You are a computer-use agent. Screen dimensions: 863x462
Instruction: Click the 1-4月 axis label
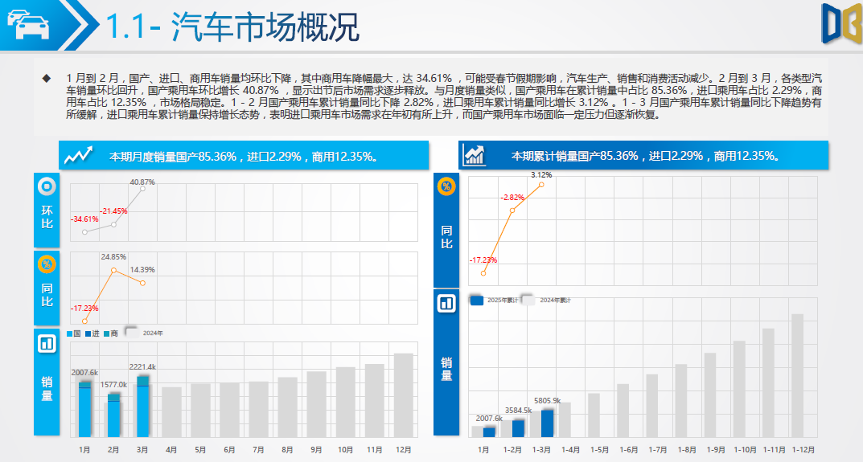point(570,450)
